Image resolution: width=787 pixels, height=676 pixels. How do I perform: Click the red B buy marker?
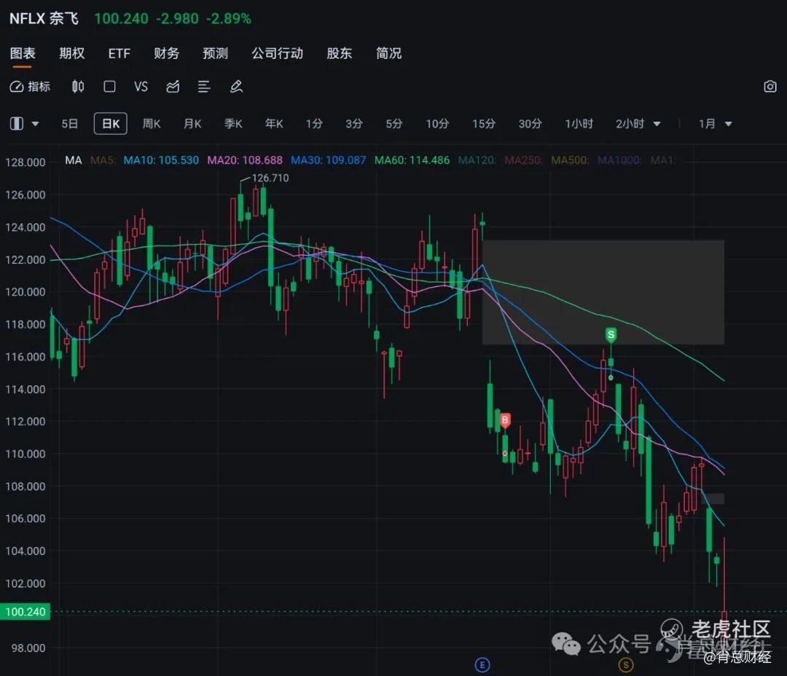(x=505, y=420)
